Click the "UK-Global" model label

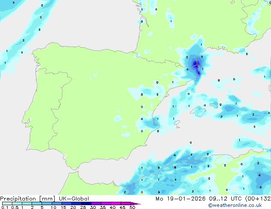[x=74, y=199]
